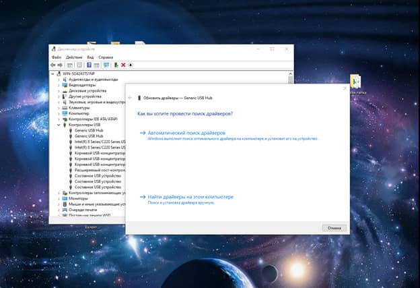Select the Мониторы label

pos(78,198)
